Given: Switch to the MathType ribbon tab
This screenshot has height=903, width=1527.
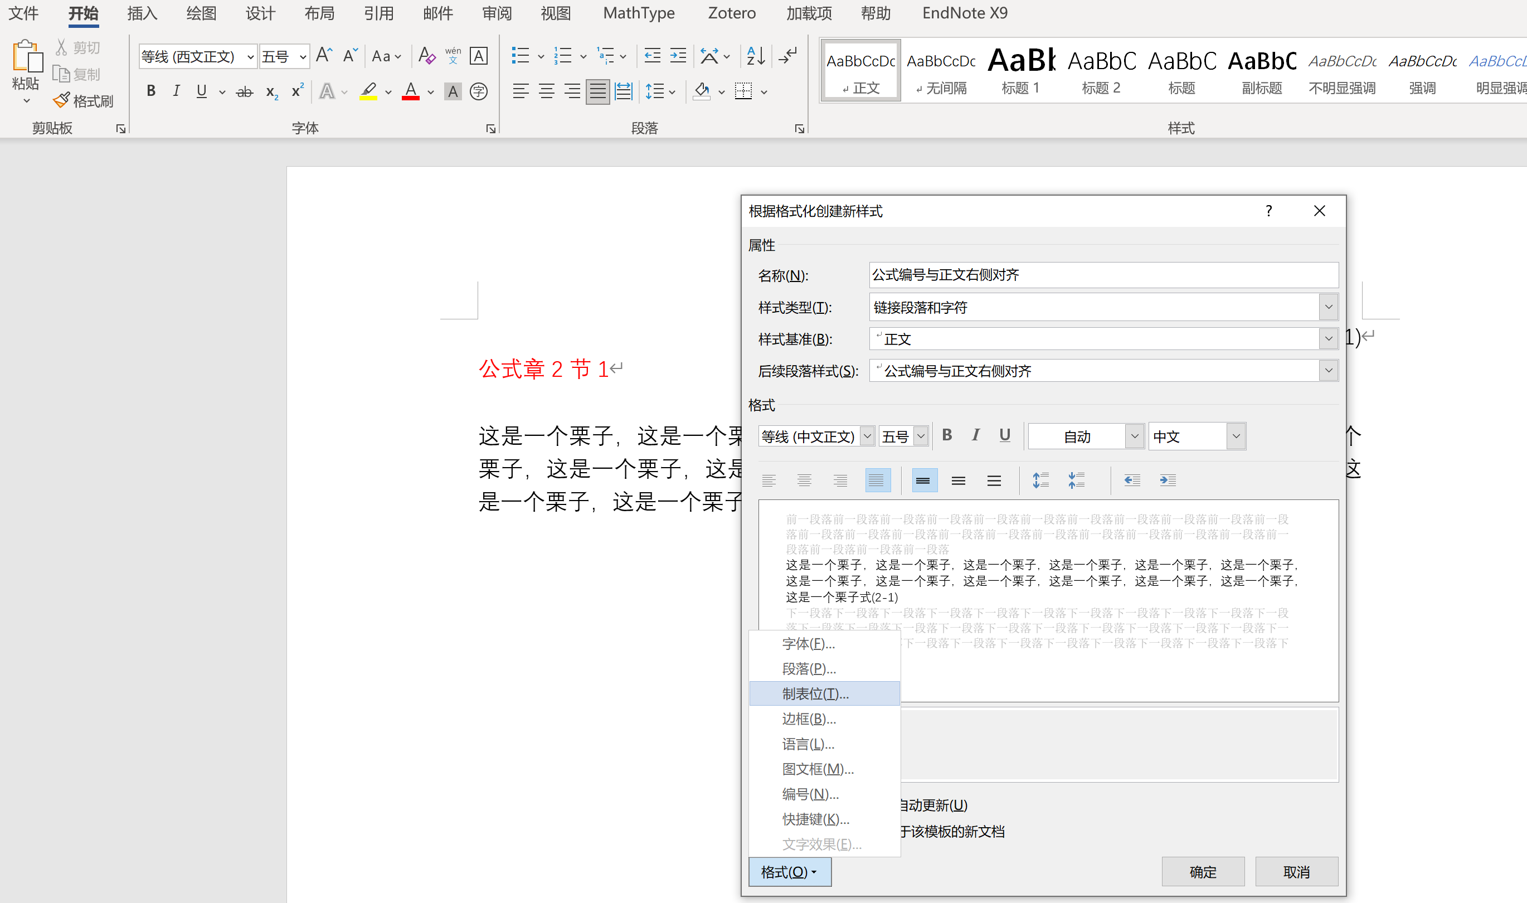Looking at the screenshot, I should (x=639, y=13).
